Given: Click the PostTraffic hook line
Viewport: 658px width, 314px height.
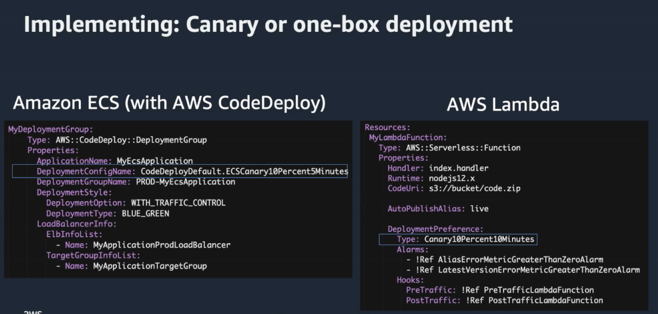Looking at the screenshot, I should point(504,300).
